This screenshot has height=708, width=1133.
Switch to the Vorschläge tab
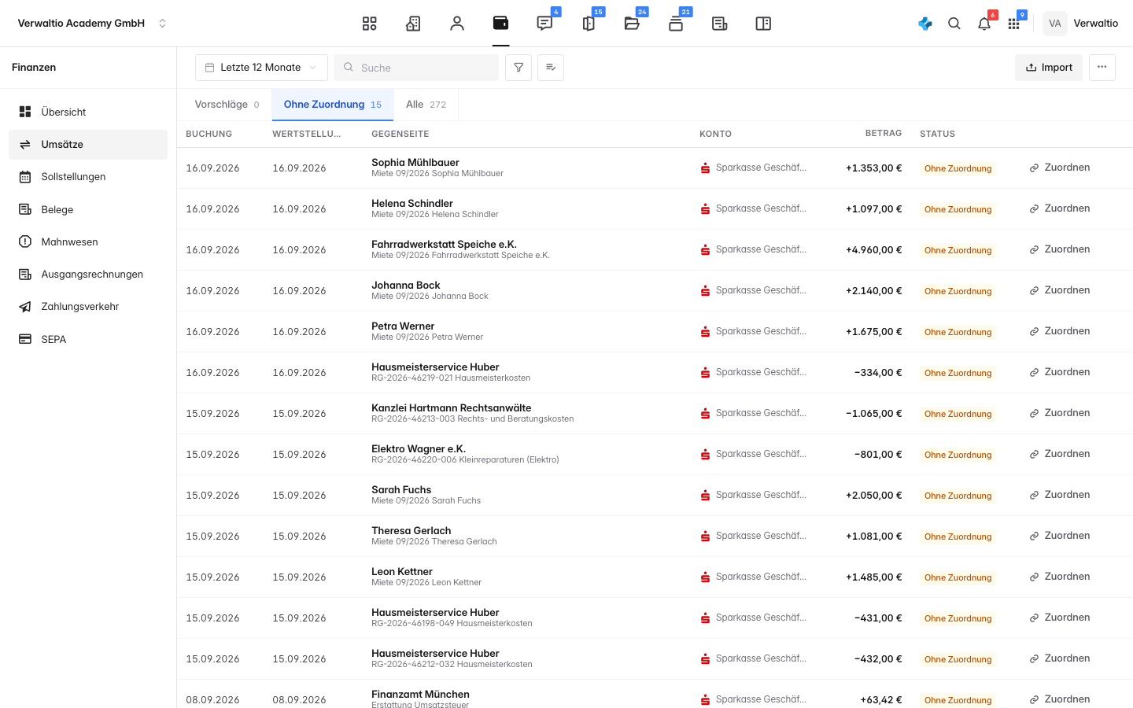point(227,105)
